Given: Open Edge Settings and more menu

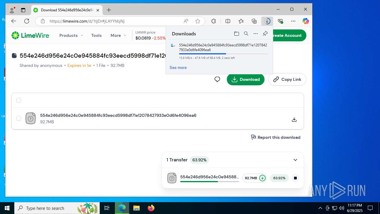Looking at the screenshot, I should pos(293,21).
